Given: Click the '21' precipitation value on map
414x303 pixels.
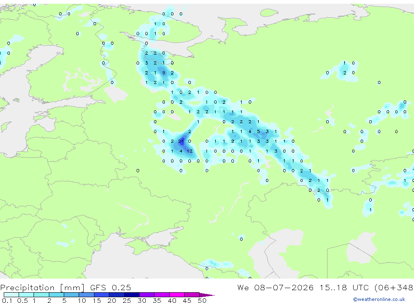Looking at the screenshot, I should coord(181,141).
